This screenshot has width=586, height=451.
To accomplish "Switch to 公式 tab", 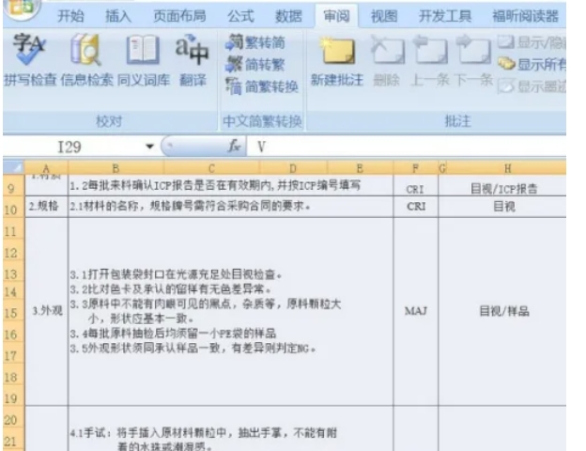I will click(240, 16).
